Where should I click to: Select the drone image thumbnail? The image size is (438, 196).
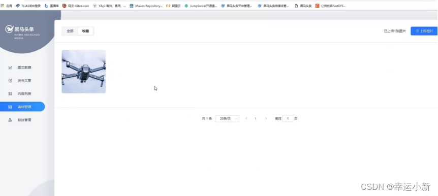[83, 72]
